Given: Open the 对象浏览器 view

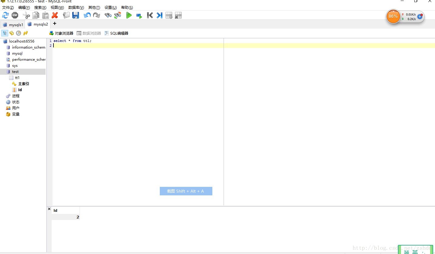Looking at the screenshot, I should click(x=61, y=33).
